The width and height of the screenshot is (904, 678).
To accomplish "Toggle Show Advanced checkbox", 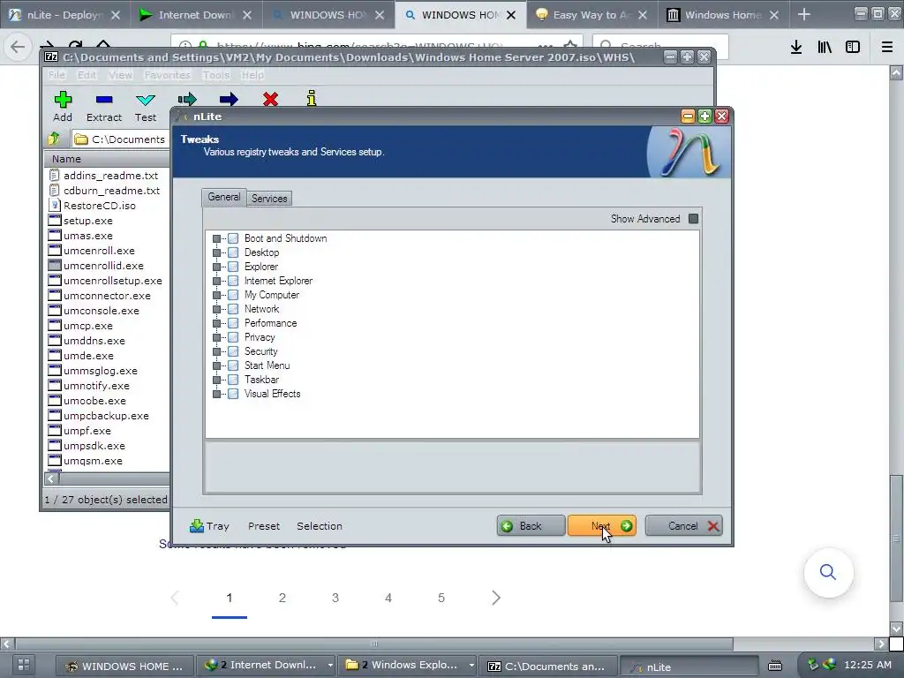I will (694, 219).
